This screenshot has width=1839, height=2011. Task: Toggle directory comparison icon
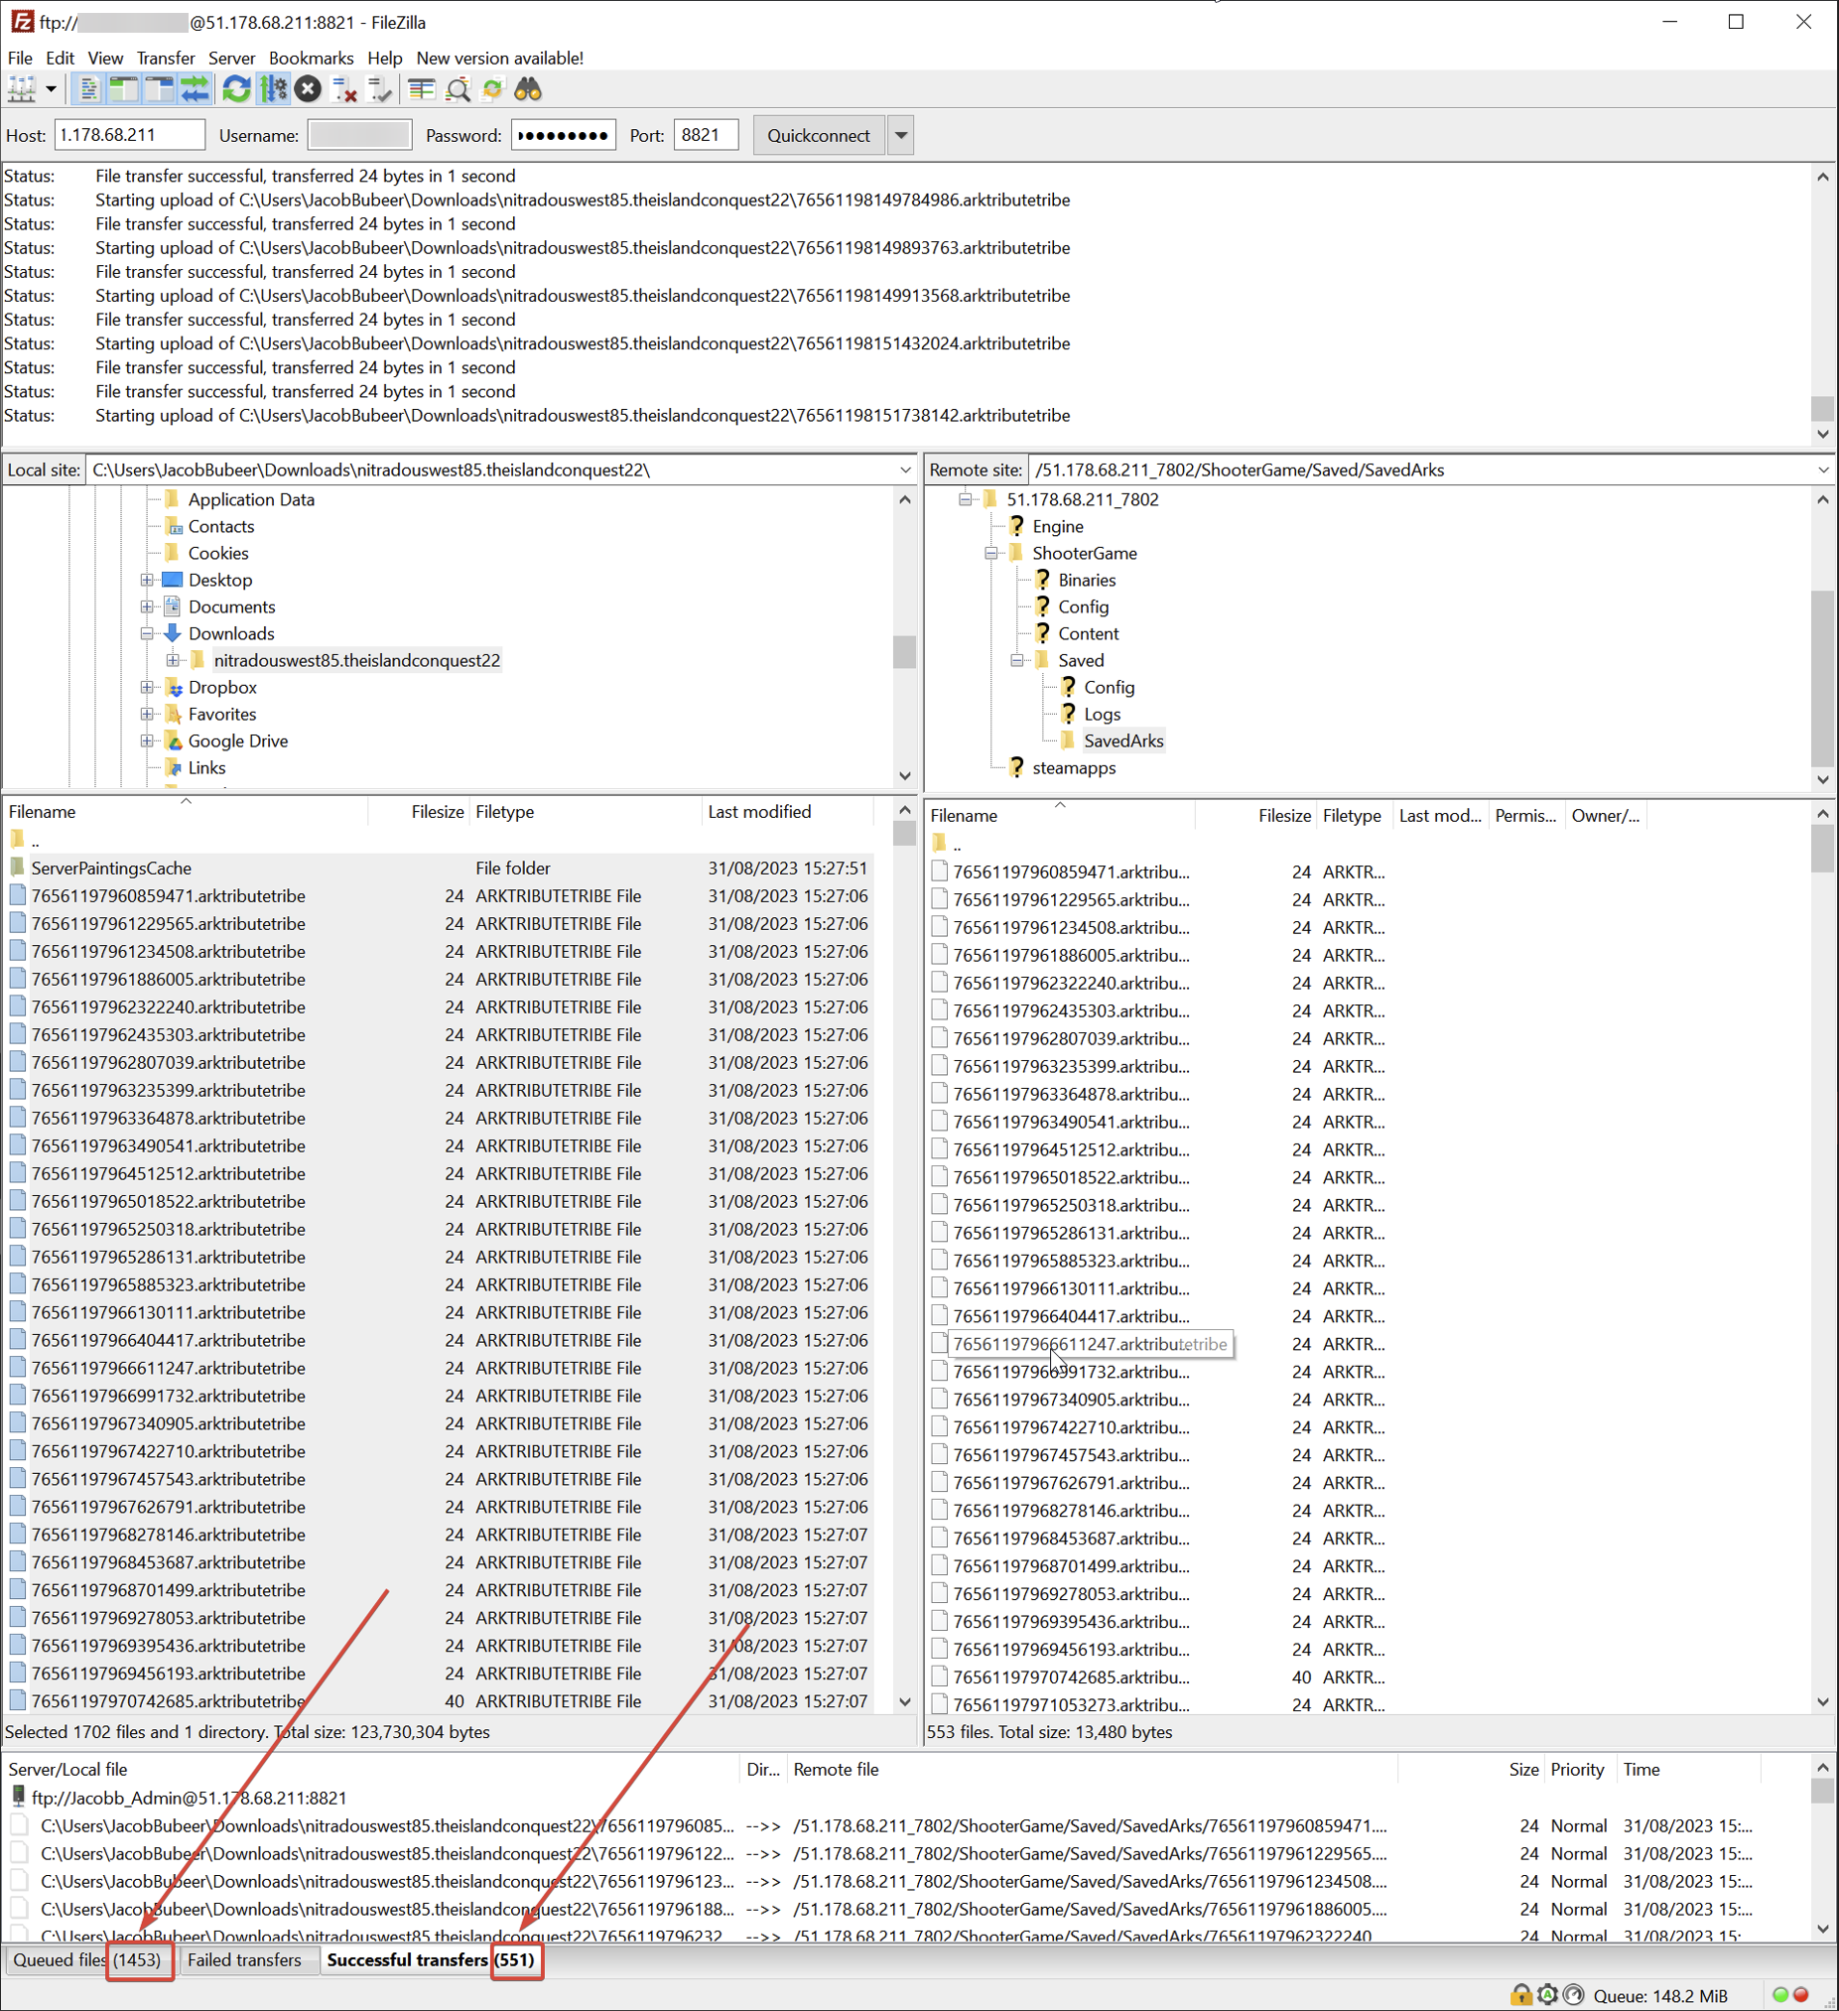point(458,89)
